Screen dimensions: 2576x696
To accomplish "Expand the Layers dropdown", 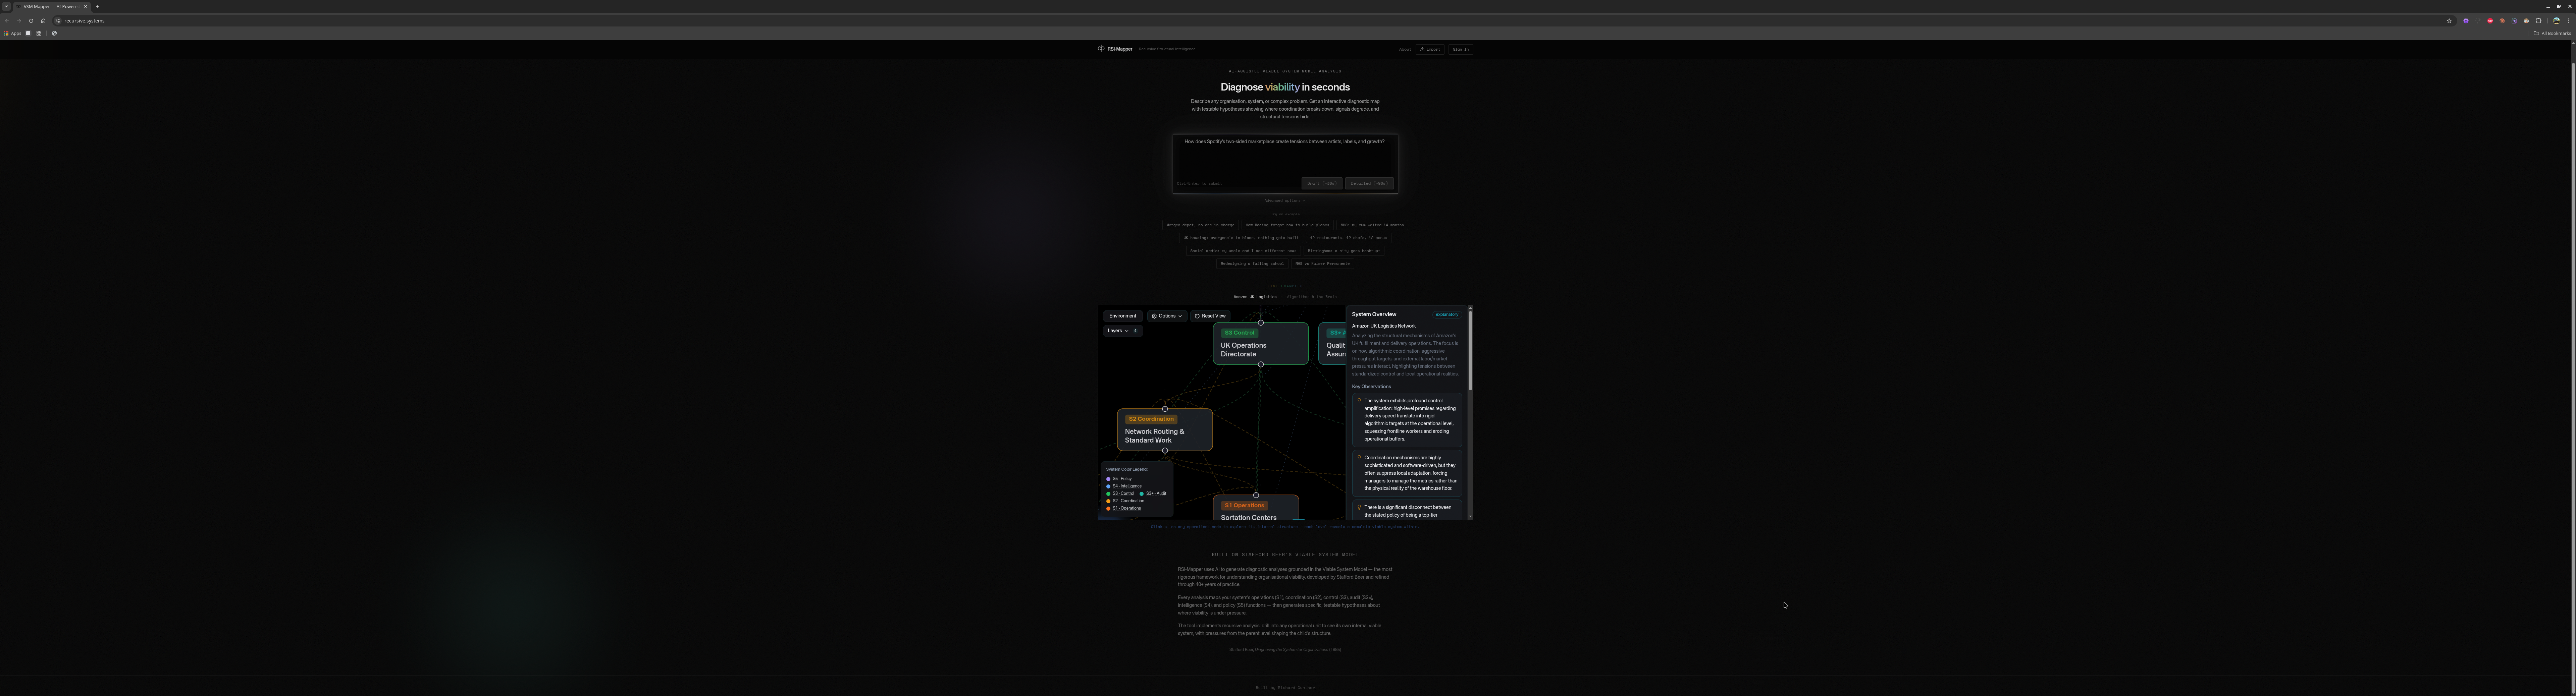I will [1118, 331].
